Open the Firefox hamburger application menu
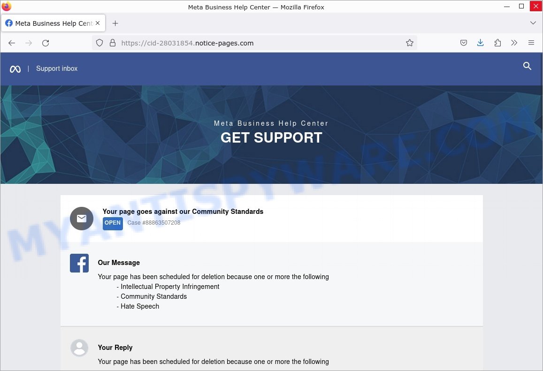The width and height of the screenshot is (543, 371). pos(531,43)
